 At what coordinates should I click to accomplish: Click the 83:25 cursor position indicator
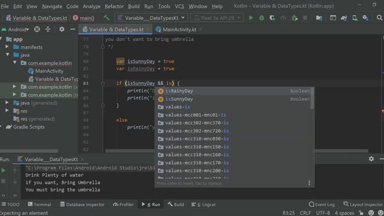[289, 213]
